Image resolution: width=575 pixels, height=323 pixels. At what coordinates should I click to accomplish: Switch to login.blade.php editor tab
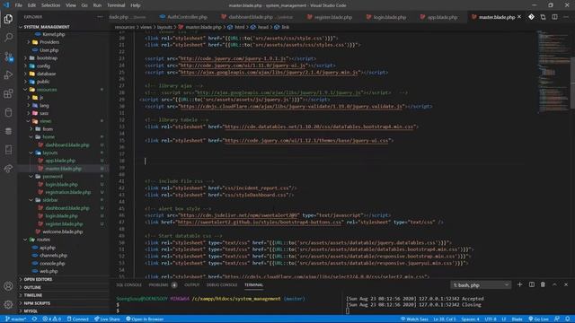point(386,17)
